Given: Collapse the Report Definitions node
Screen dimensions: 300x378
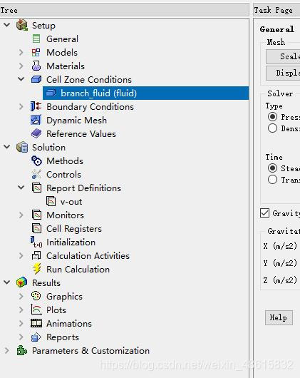Looking at the screenshot, I should [21, 188].
